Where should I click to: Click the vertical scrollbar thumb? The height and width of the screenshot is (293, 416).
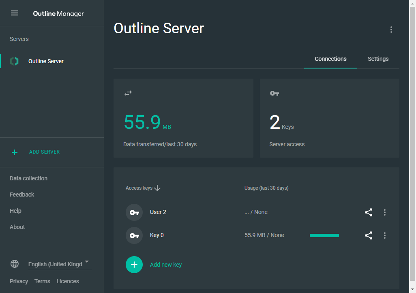click(x=412, y=143)
